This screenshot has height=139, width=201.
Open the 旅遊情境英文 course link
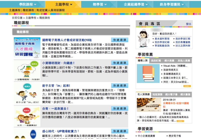[171, 70]
